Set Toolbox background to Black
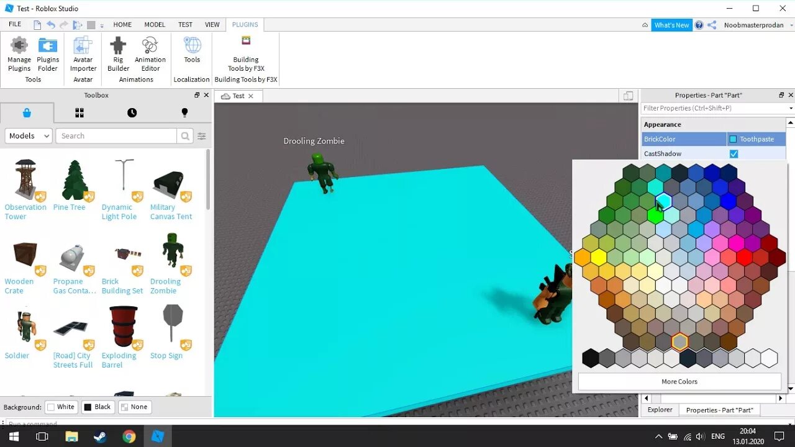 [97, 407]
